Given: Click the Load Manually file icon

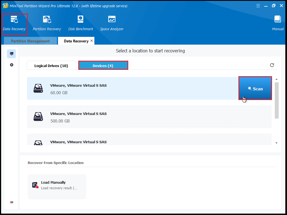Looking at the screenshot, I should (x=35, y=185).
